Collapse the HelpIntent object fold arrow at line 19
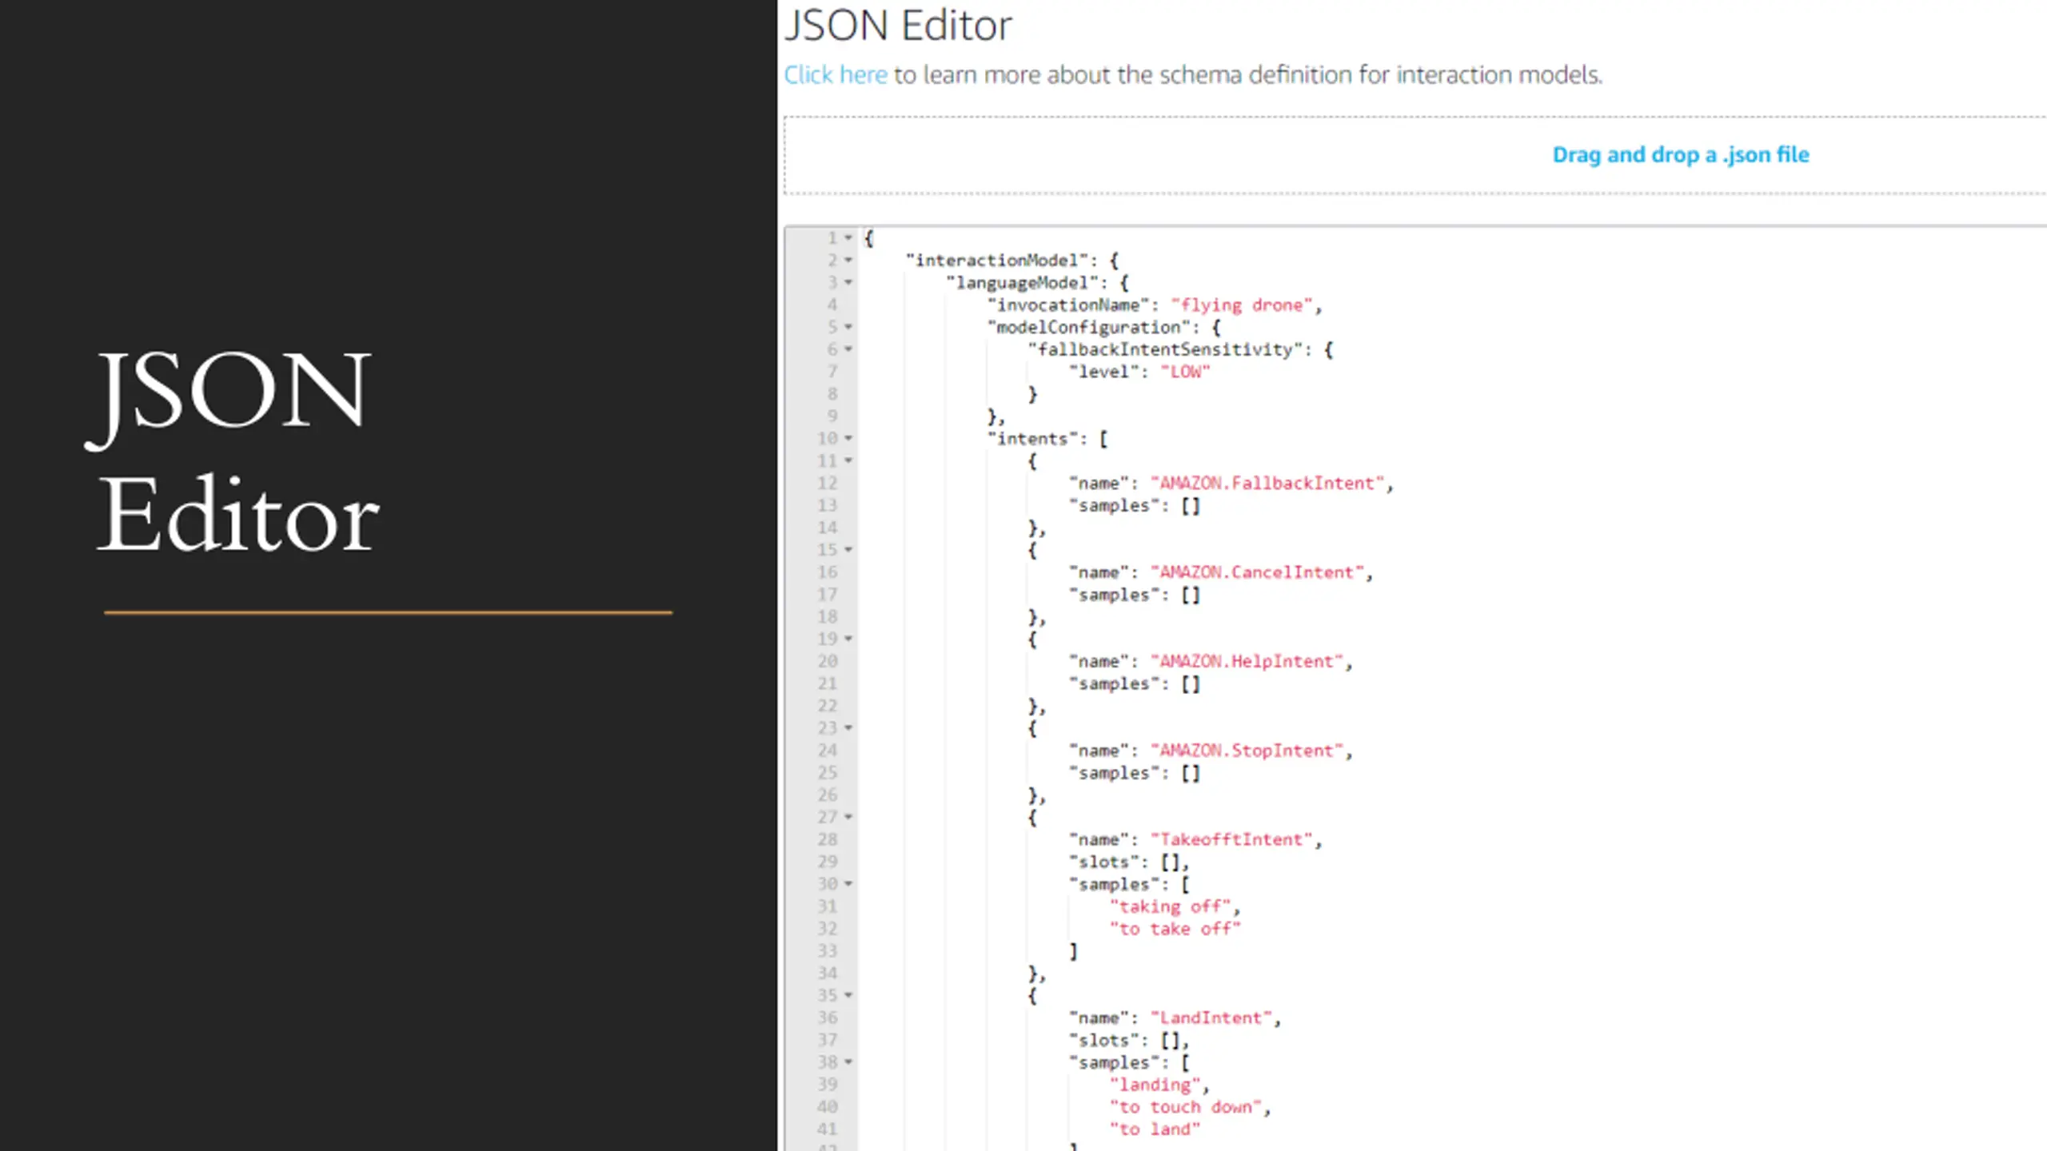 (x=848, y=639)
